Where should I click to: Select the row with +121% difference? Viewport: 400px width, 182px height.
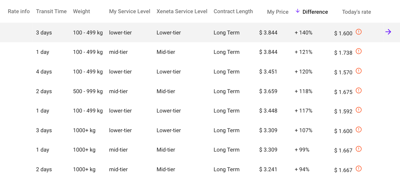click(x=200, y=52)
